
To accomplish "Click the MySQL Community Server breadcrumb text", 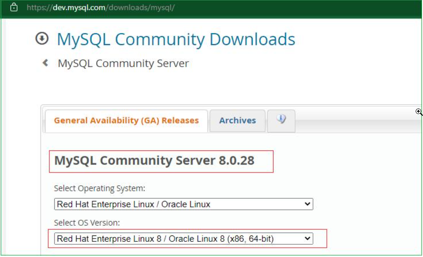I will pyautogui.click(x=123, y=63).
